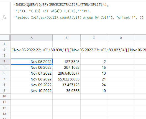Click cell with value 35.9368
The image size is (146, 119).
click(x=66, y=91)
